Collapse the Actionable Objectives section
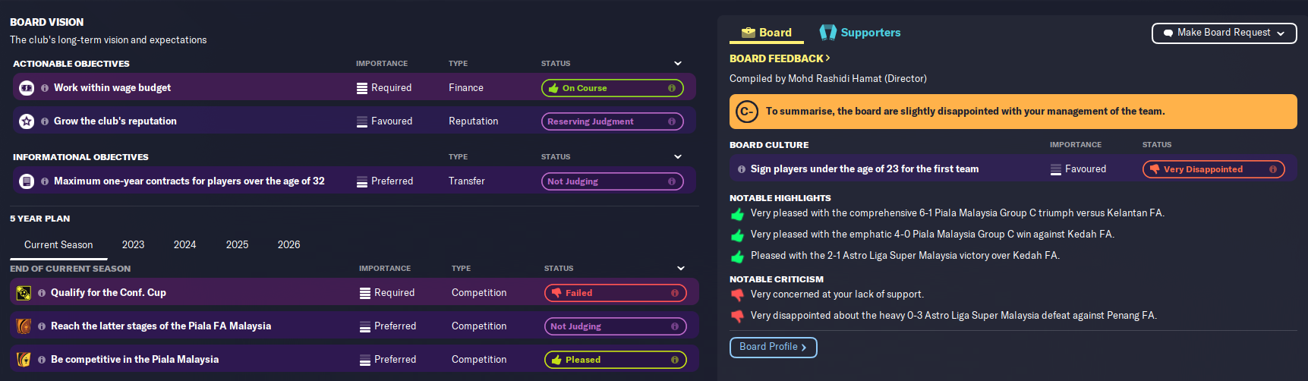Image resolution: width=1308 pixels, height=381 pixels. pos(678,64)
